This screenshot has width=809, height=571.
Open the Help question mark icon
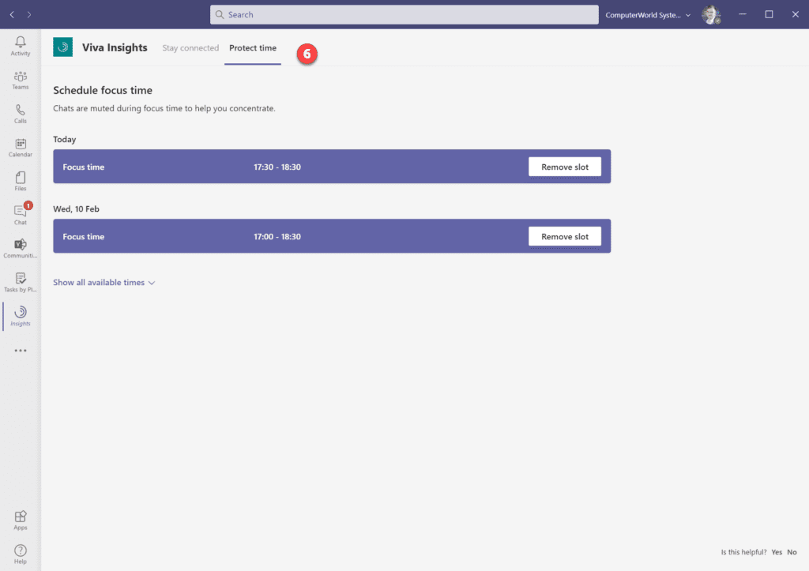[x=20, y=554]
